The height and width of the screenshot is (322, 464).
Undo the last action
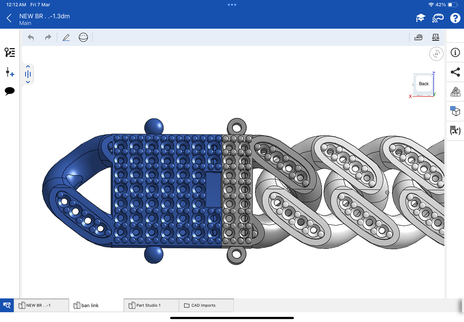(31, 38)
